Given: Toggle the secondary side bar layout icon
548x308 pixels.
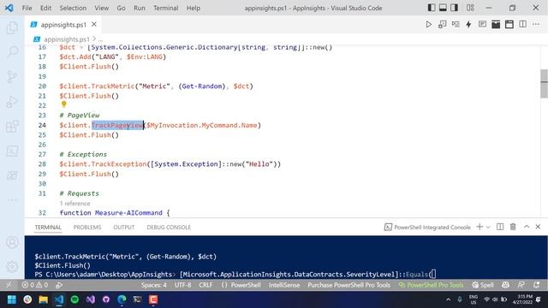Looking at the screenshot, I should 454,8.
